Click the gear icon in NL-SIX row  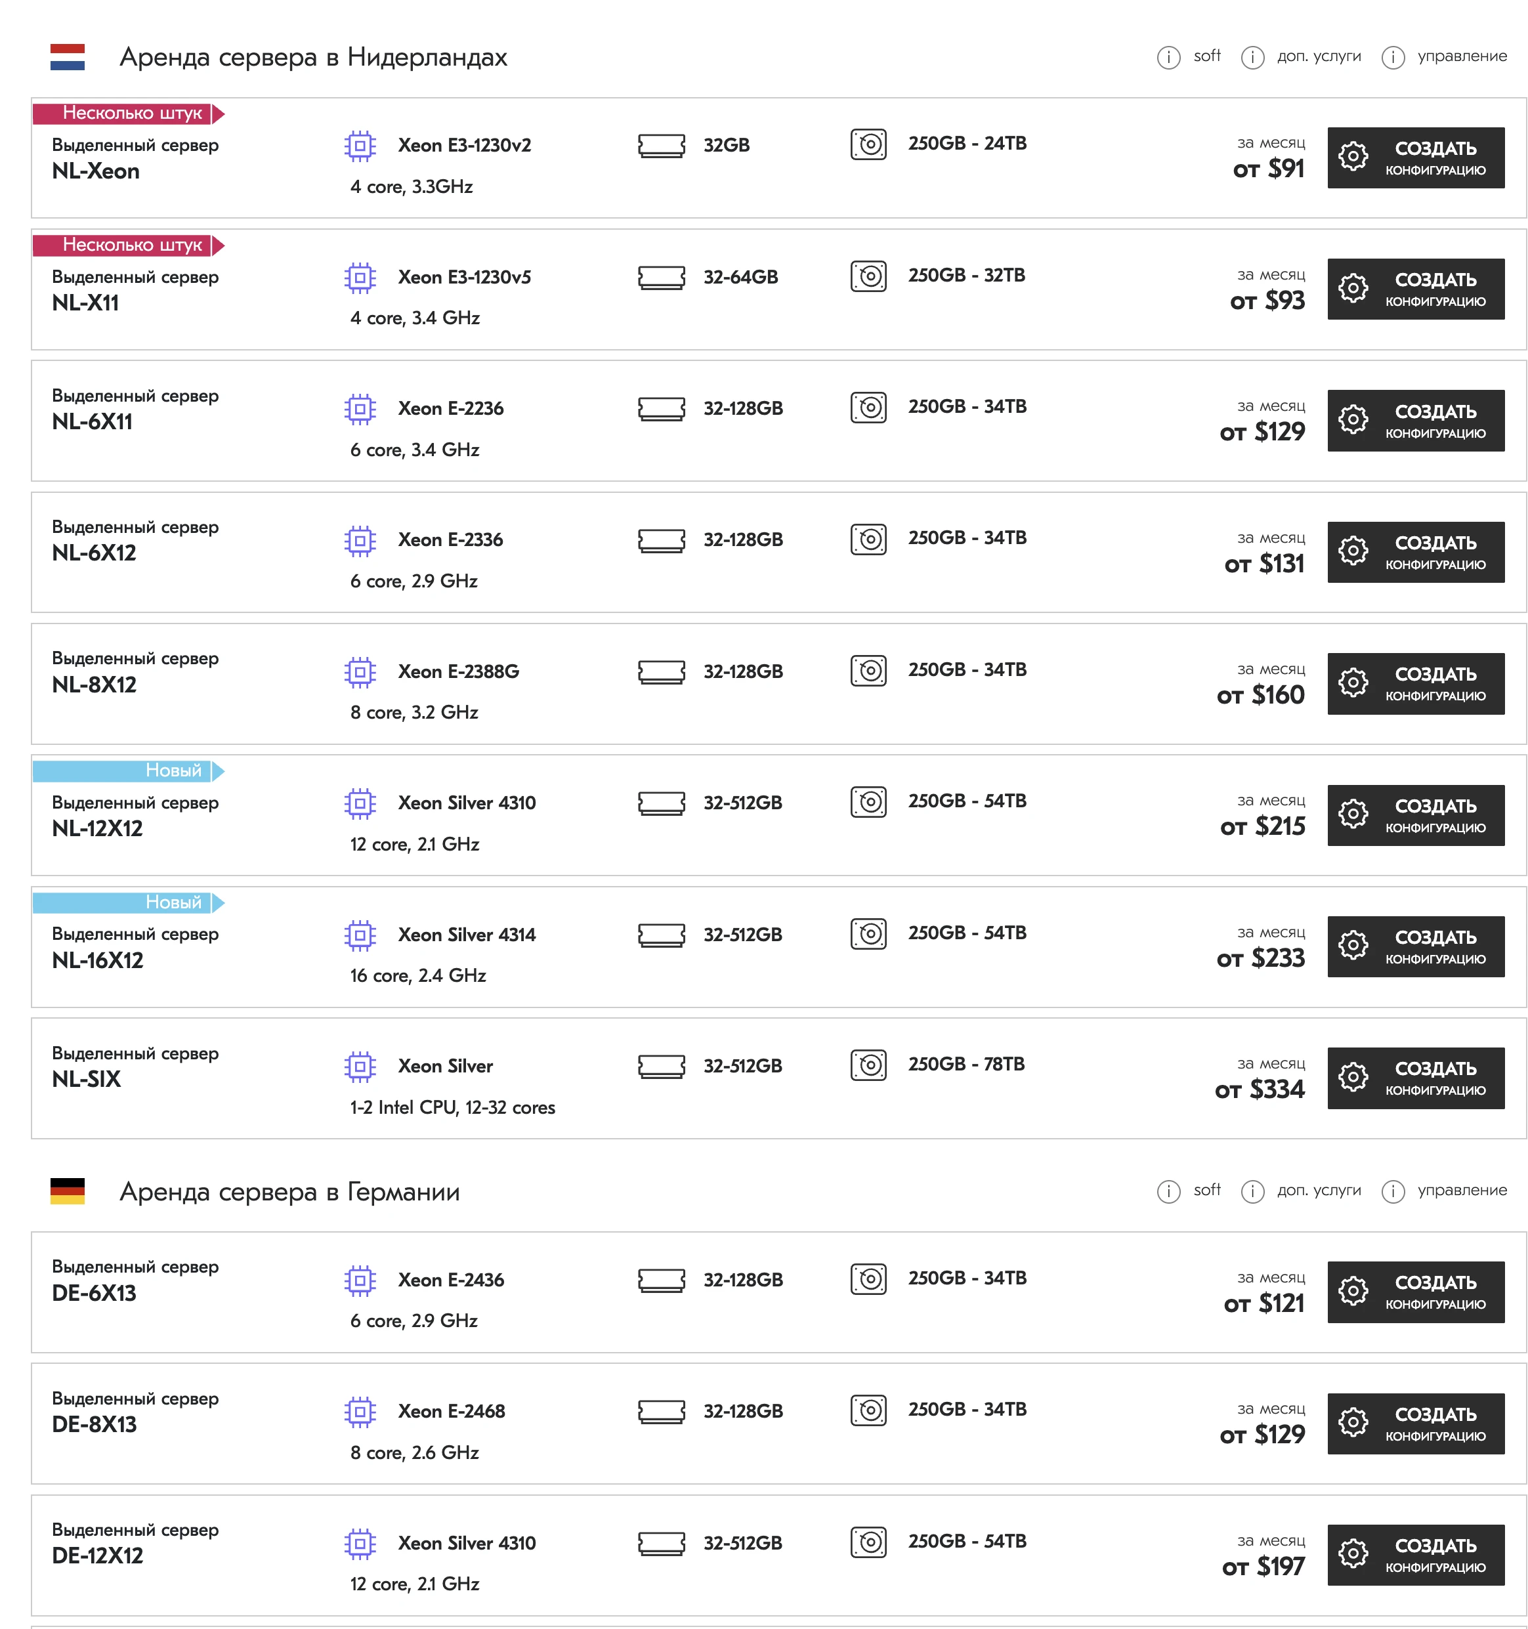coord(1353,1077)
